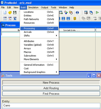Screen dimensions: 101x109
Task: Open the Help menu
Action: point(72,7)
